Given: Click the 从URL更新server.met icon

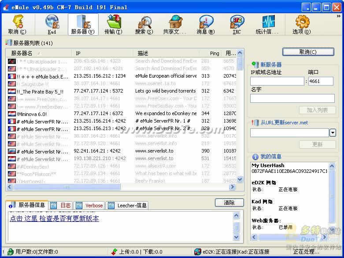Looking at the screenshot, I should (255, 123).
